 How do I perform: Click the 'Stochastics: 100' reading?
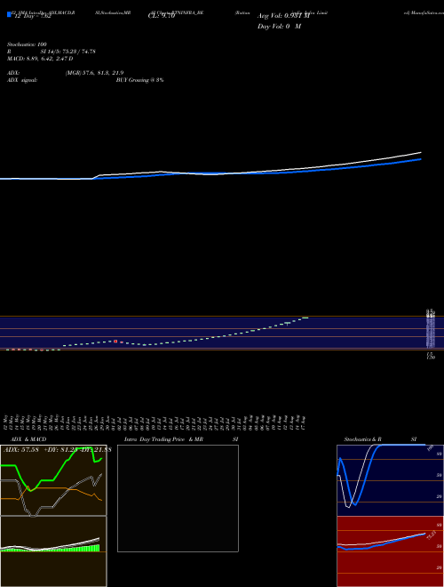(x=27, y=44)
